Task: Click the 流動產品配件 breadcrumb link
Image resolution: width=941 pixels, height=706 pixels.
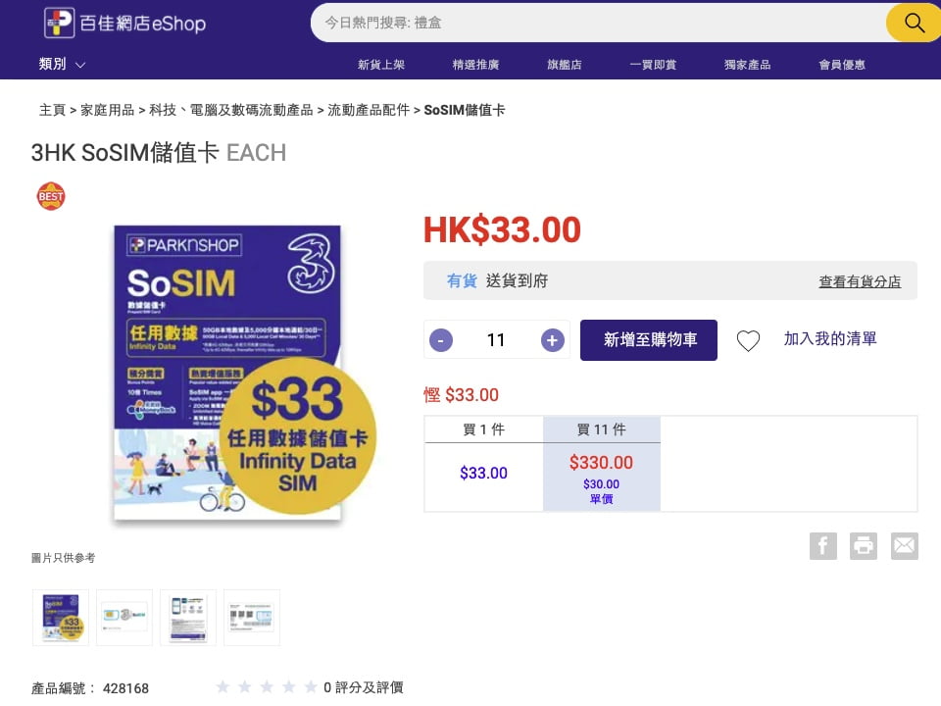Action: 369,110
